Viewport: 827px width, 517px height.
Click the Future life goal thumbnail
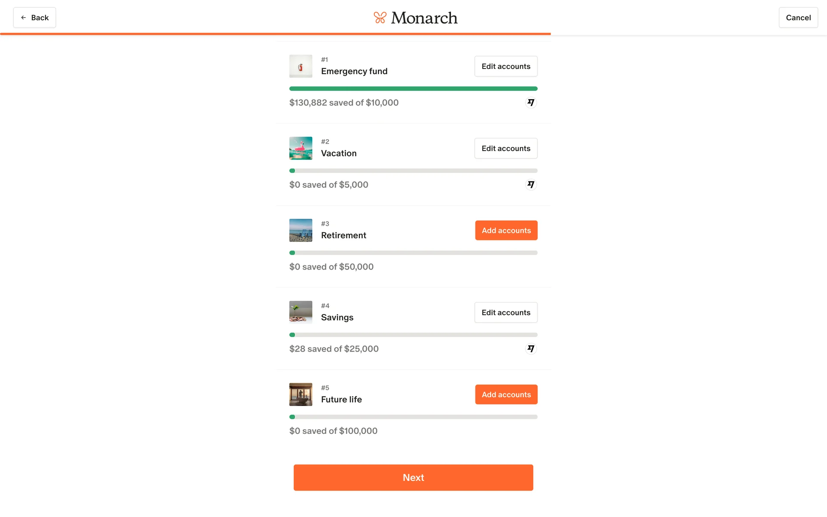coord(301,395)
